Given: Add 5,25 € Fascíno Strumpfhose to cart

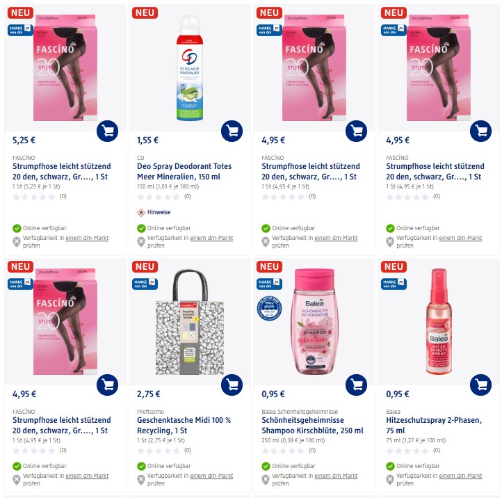Looking at the screenshot, I should [107, 131].
